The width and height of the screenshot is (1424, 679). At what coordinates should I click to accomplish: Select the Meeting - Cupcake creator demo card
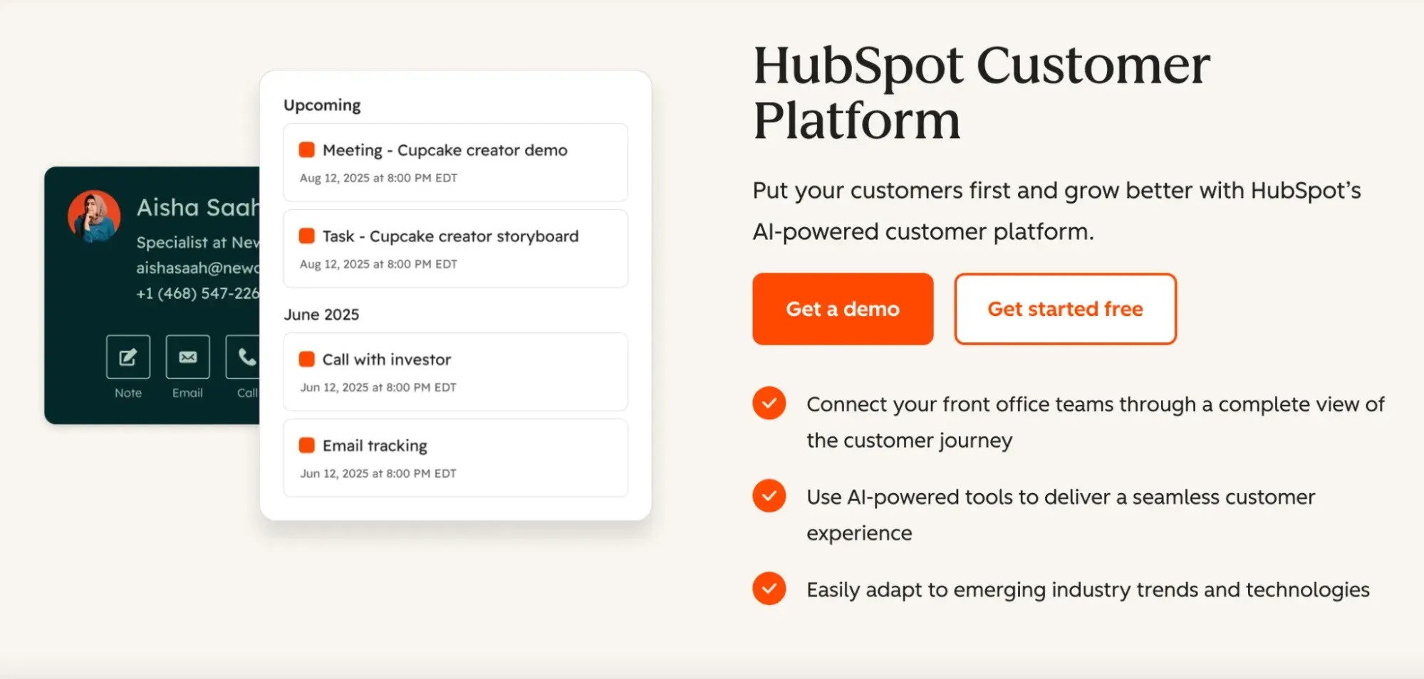[x=455, y=162]
